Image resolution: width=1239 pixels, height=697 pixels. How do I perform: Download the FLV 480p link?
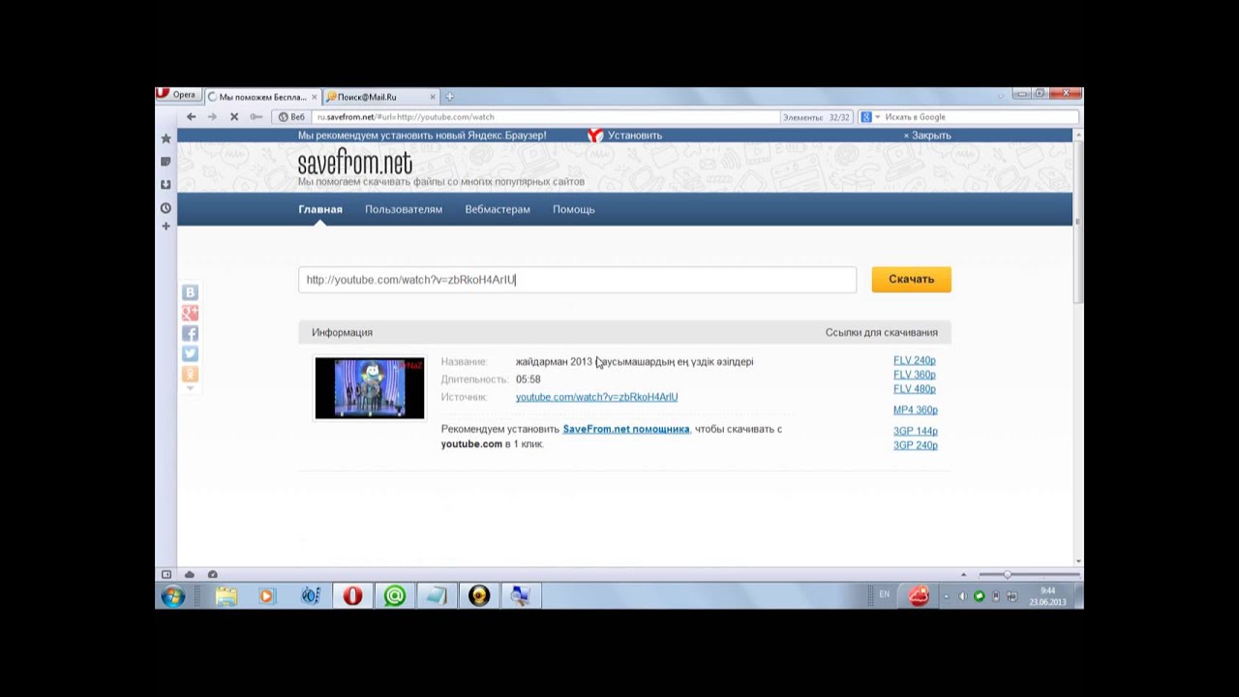915,389
